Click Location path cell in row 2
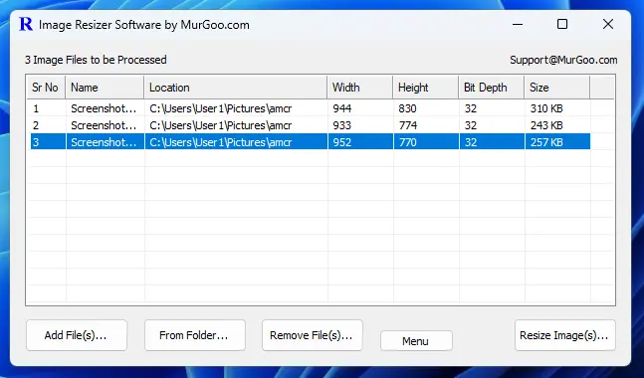This screenshot has width=644, height=378. (221, 125)
